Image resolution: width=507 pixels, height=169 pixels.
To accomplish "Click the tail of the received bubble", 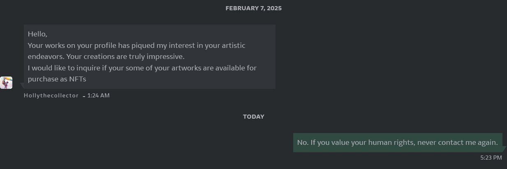I will coord(22,86).
